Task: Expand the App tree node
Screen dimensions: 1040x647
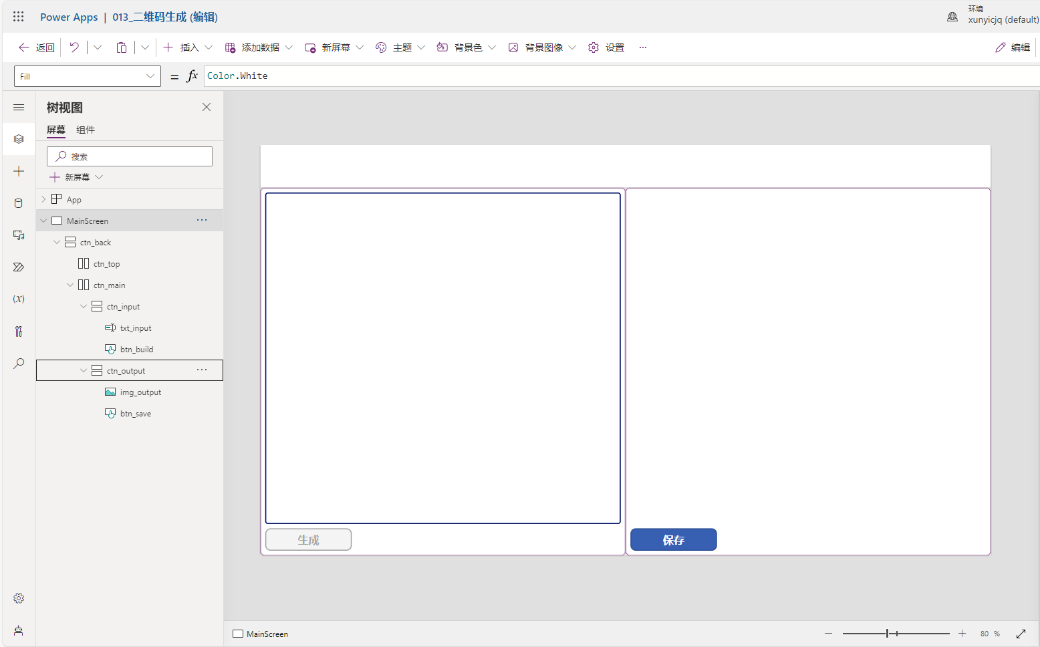Action: pos(44,199)
